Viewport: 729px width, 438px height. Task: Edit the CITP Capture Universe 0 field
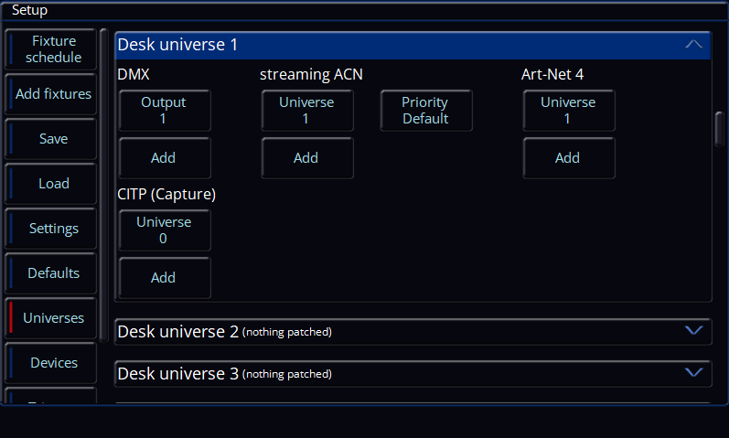point(165,230)
